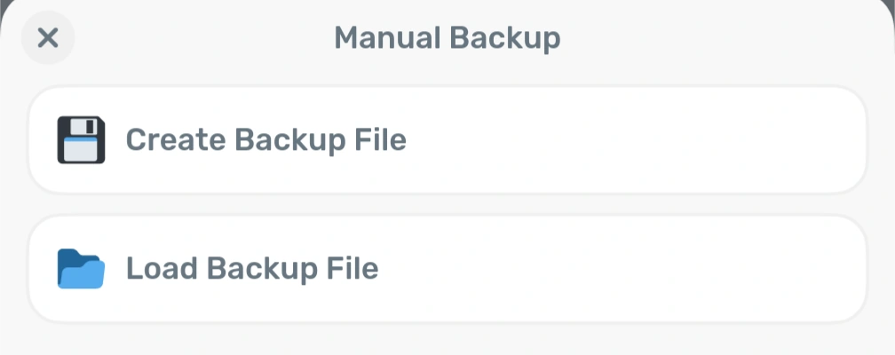Choose the Load Backup File menu option

click(447, 269)
